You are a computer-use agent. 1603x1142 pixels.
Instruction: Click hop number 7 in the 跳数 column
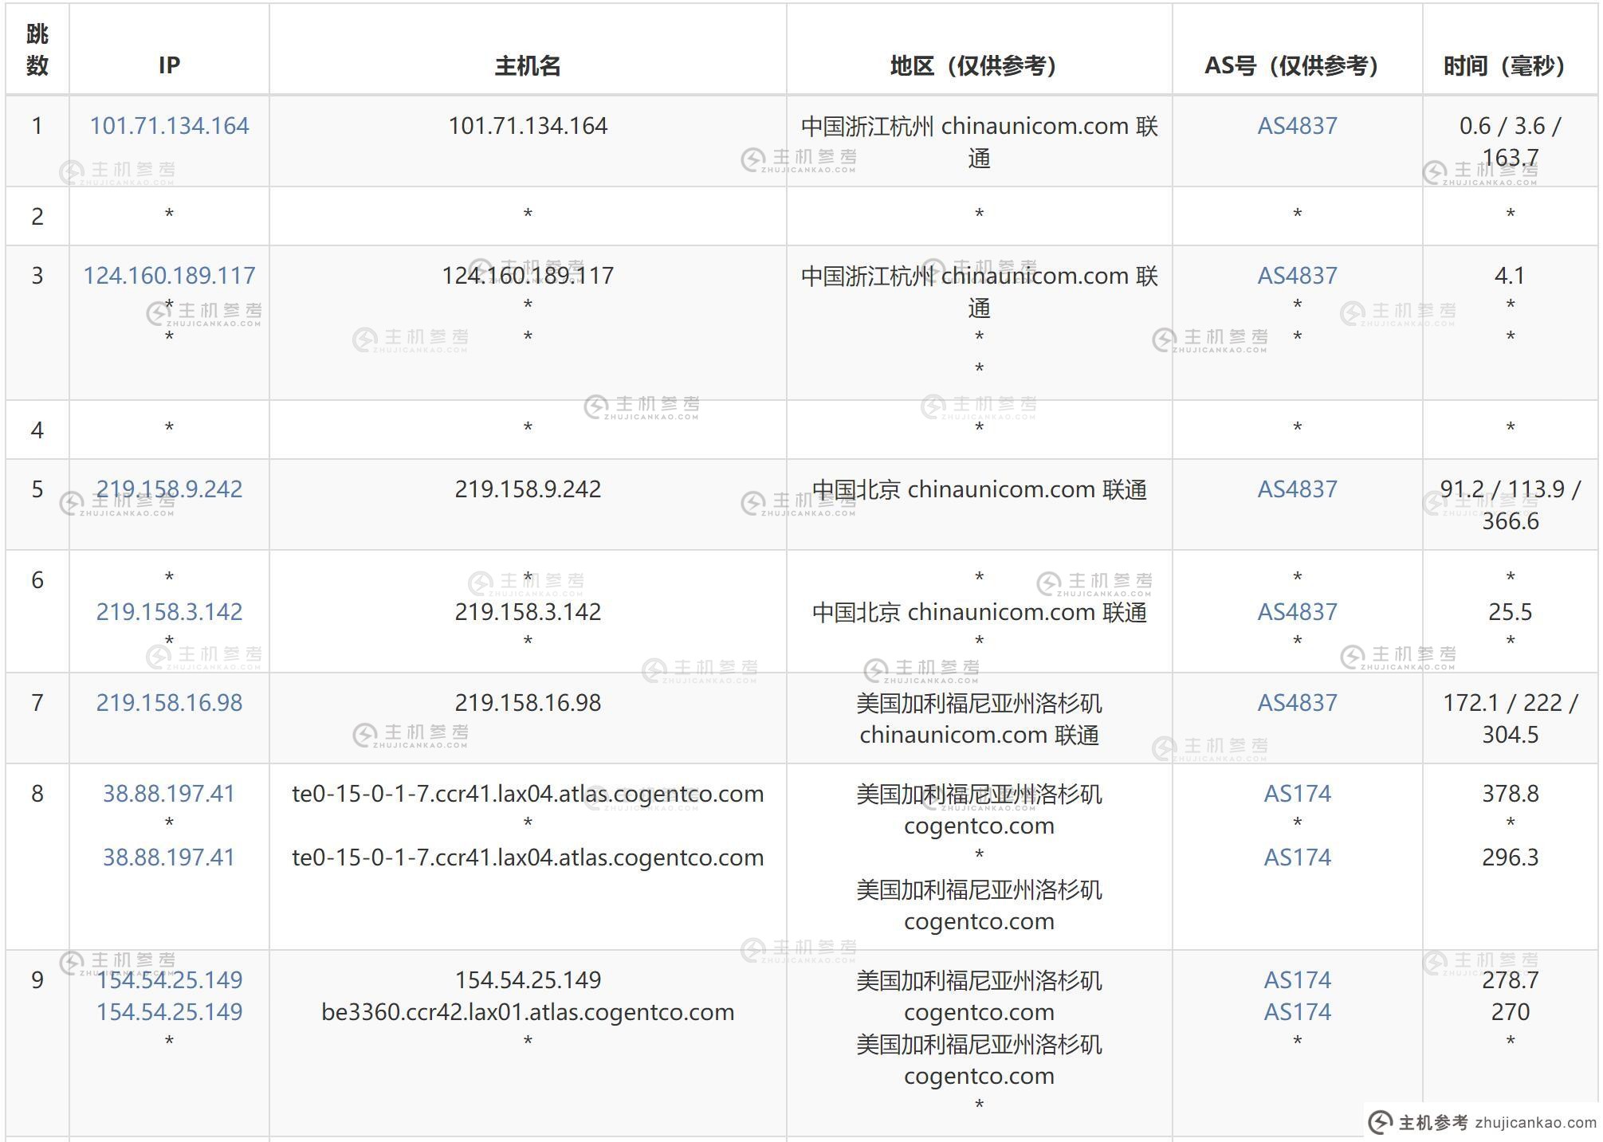click(37, 703)
